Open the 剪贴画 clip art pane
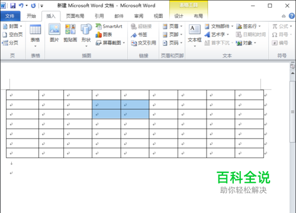 click(70, 33)
